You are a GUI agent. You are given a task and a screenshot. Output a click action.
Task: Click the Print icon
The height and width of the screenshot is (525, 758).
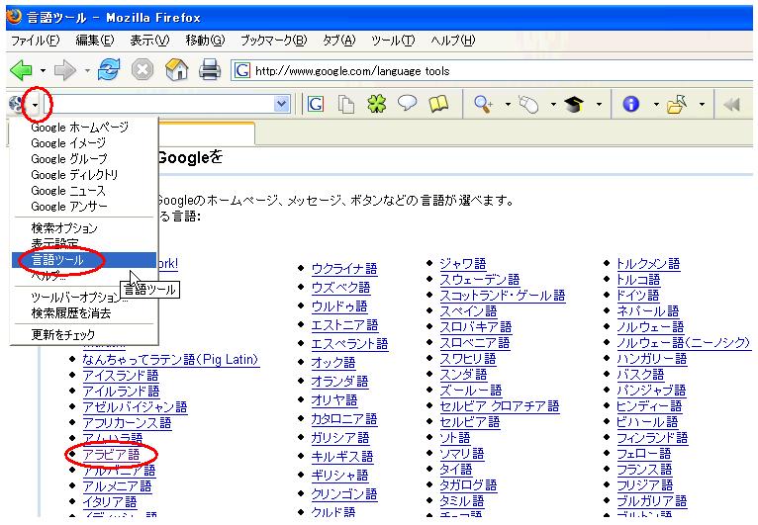pos(210,69)
